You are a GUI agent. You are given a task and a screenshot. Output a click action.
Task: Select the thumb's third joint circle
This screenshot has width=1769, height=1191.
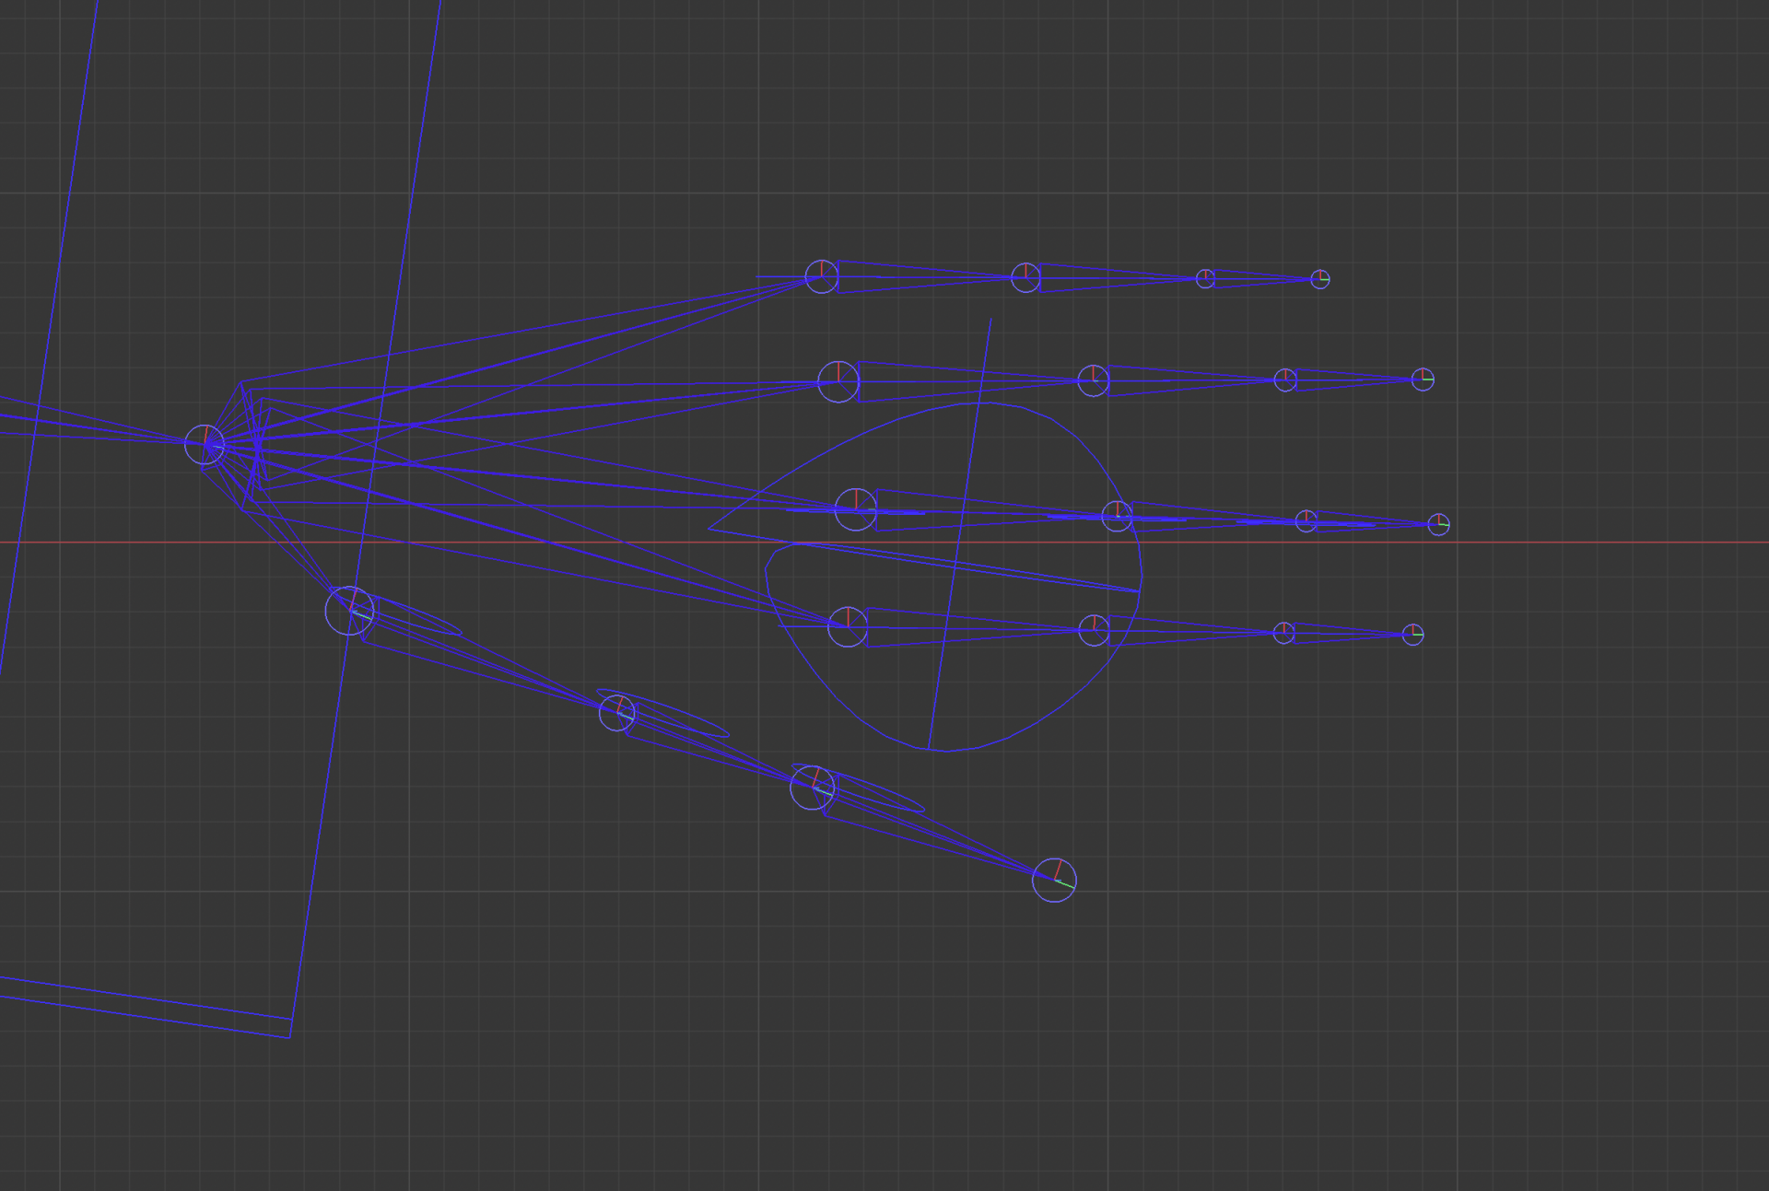coord(812,788)
